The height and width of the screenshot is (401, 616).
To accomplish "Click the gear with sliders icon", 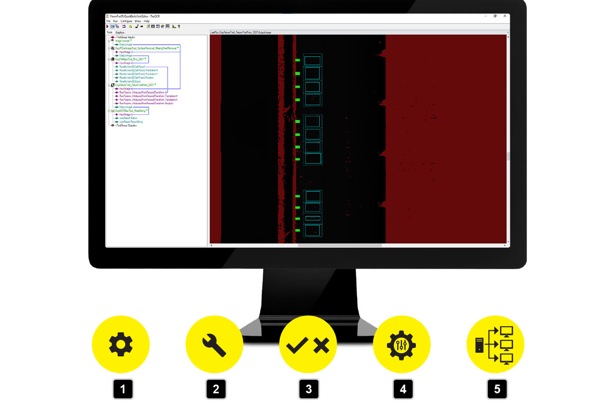I will coord(401,344).
